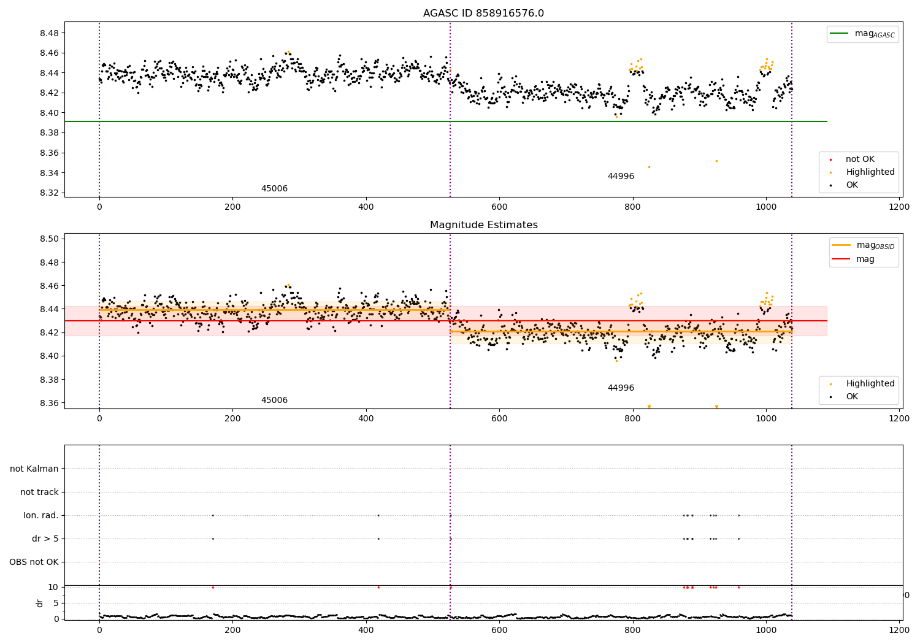Click the orange outlier point near x=825 in the top plot
Screen dimensions: 920x644
649,167
